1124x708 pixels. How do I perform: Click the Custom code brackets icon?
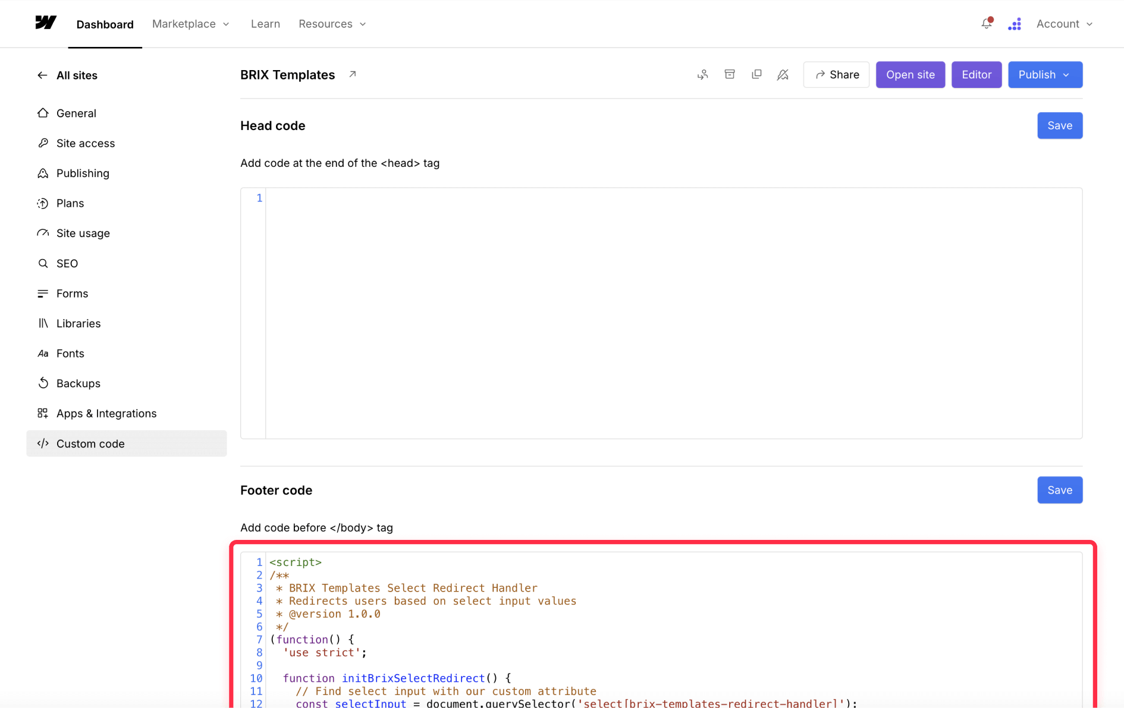[x=43, y=444]
